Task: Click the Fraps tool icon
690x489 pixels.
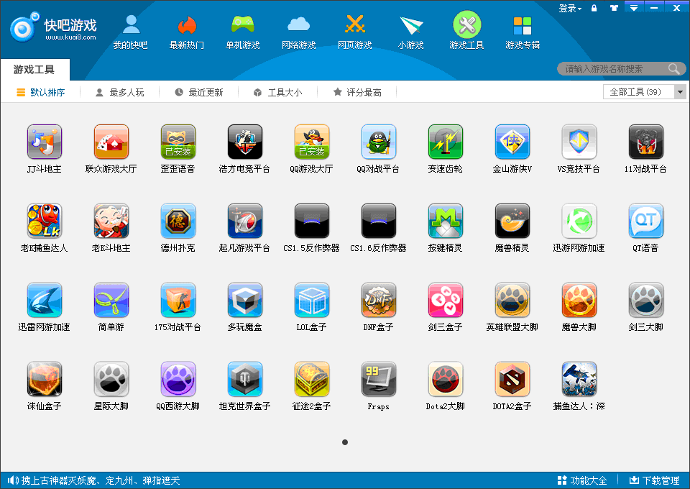Action: tap(378, 379)
